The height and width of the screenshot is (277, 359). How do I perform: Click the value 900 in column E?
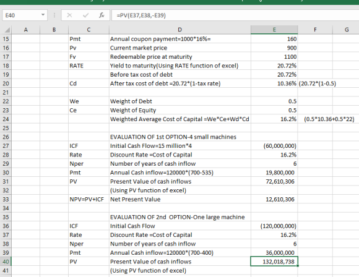[x=274, y=48]
